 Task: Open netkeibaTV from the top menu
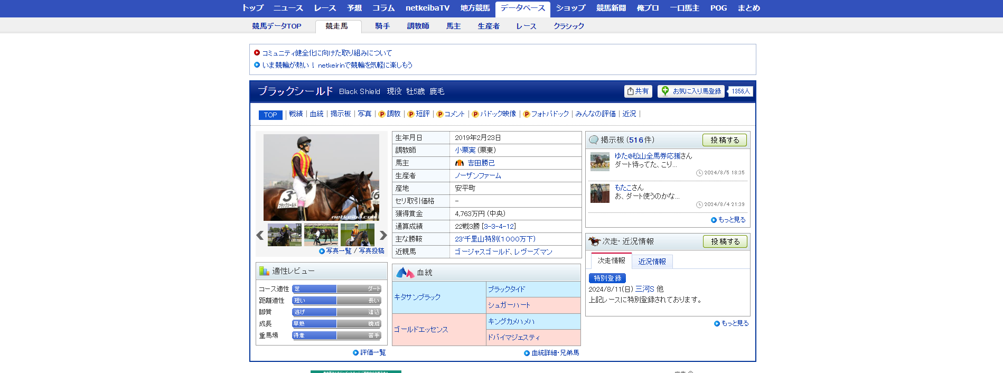click(427, 8)
